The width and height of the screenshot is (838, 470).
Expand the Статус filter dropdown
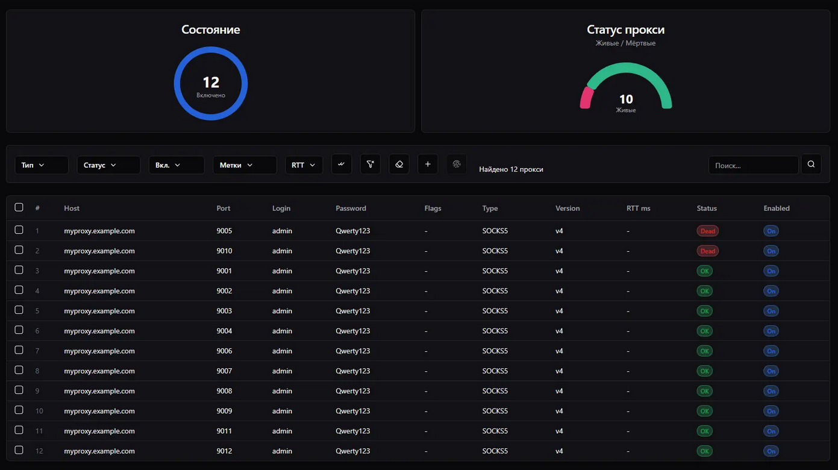point(108,165)
